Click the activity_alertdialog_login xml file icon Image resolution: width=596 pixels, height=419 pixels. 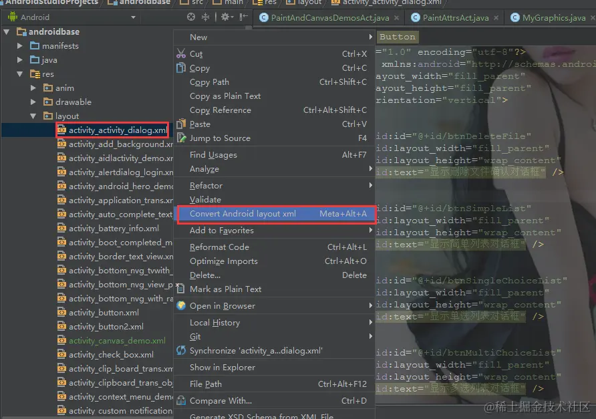pos(61,172)
